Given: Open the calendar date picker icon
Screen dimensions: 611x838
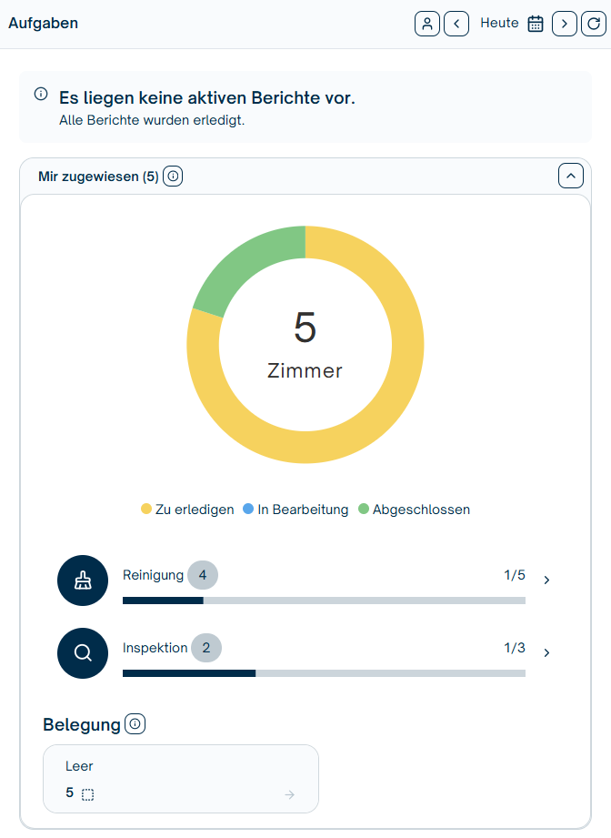Looking at the screenshot, I should [536, 24].
